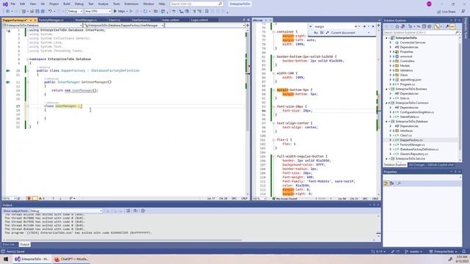Expand the Models folder in Solution Explorer
This screenshot has height=264, width=470.
[391, 65]
